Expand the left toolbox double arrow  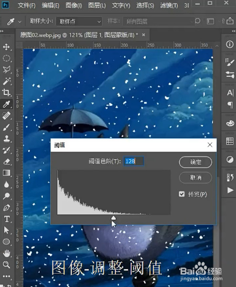[2, 31]
